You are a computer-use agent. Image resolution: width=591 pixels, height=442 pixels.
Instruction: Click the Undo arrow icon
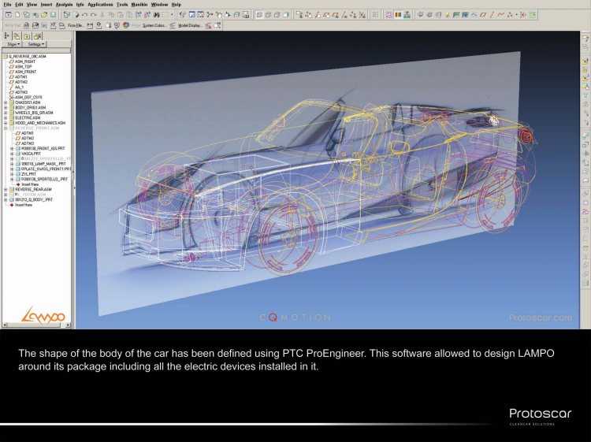84,15
